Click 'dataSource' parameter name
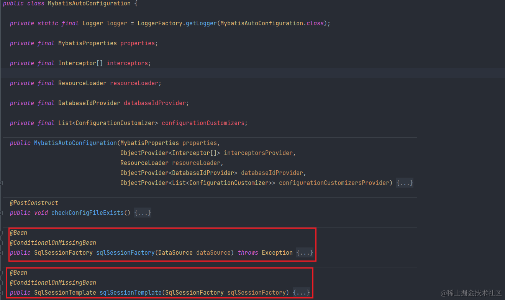505x300 pixels. click(x=213, y=253)
